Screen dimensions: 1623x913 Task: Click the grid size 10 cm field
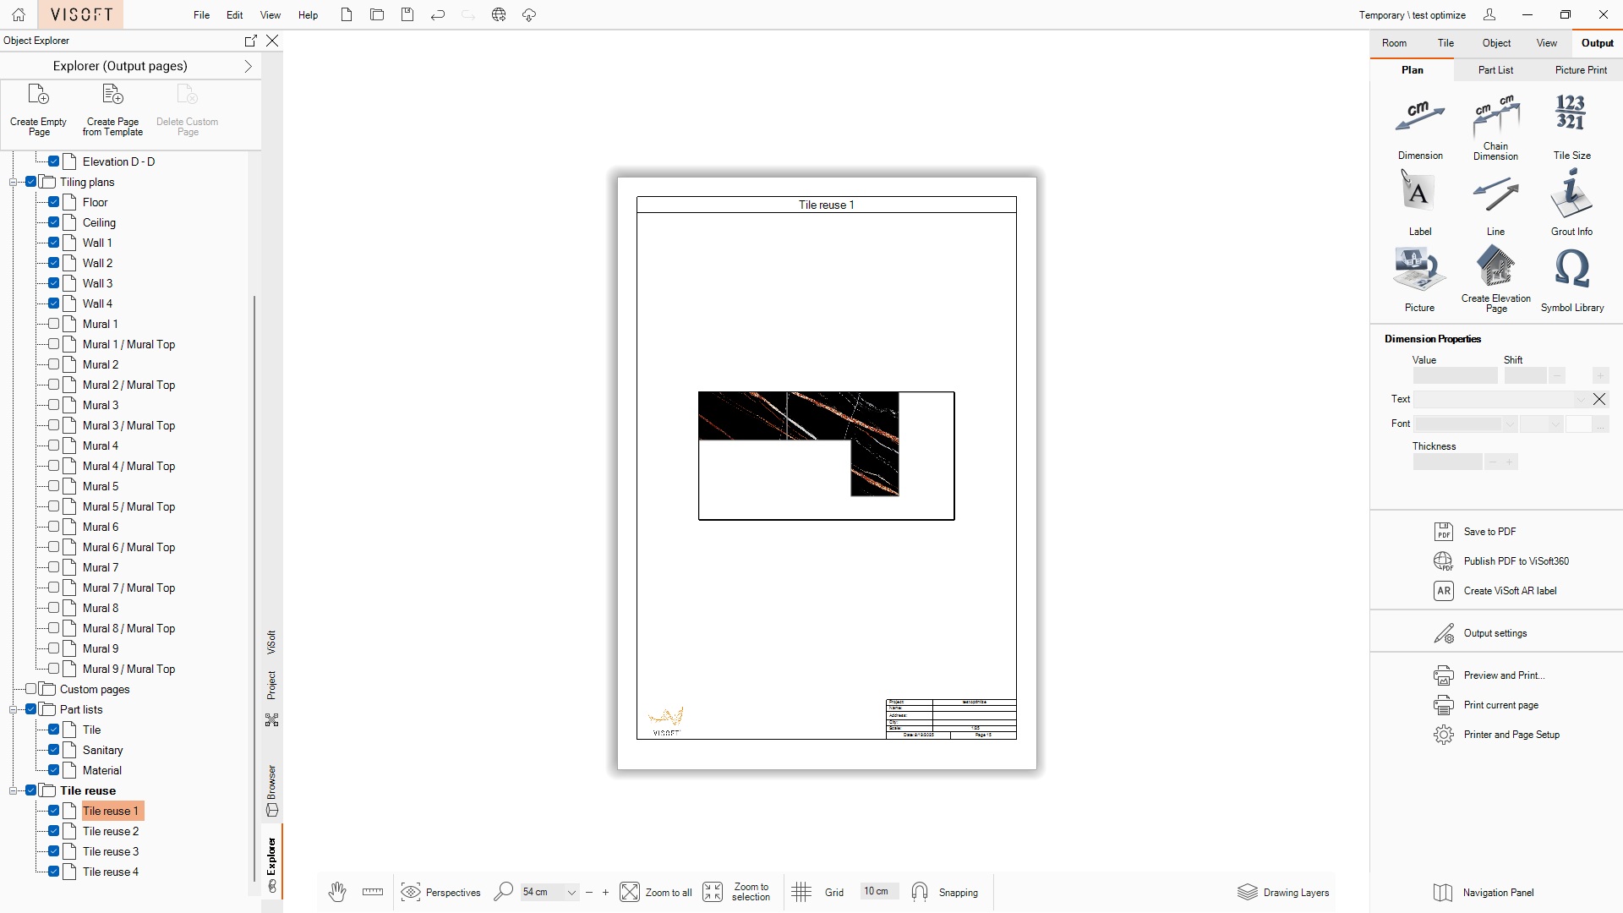[876, 891]
